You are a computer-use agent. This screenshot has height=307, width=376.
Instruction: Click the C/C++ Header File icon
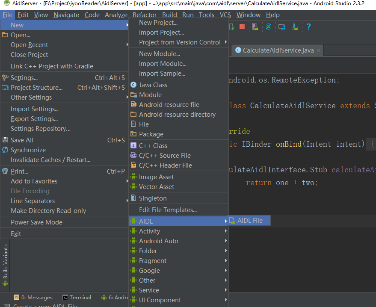[x=133, y=165]
